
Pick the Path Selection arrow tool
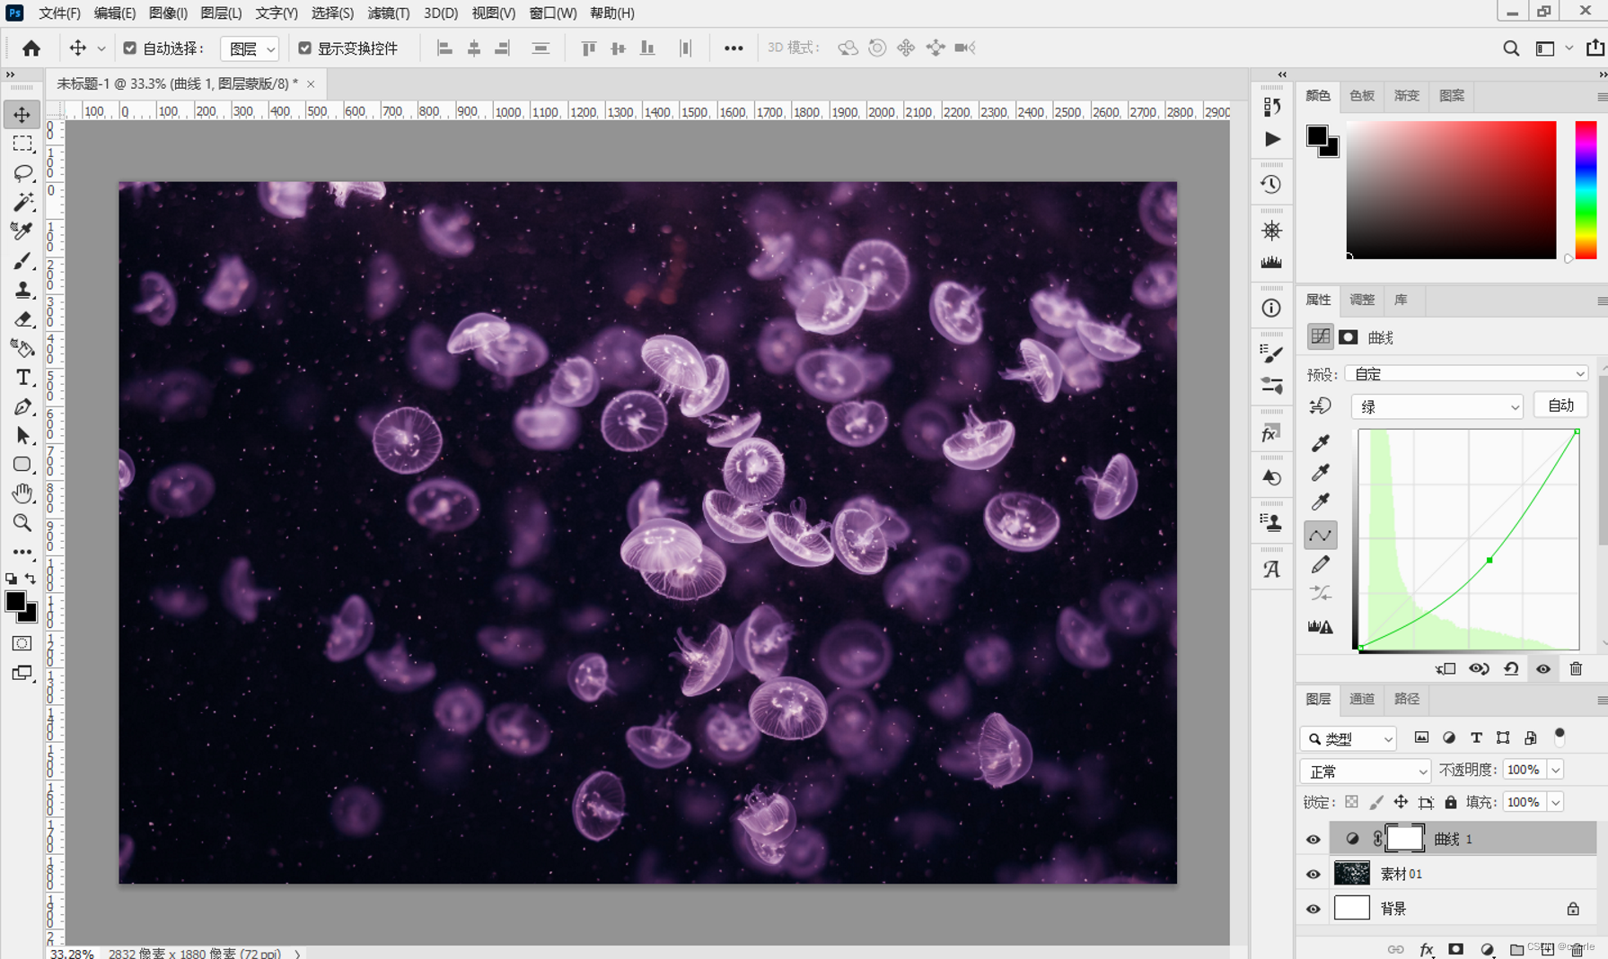click(x=22, y=436)
